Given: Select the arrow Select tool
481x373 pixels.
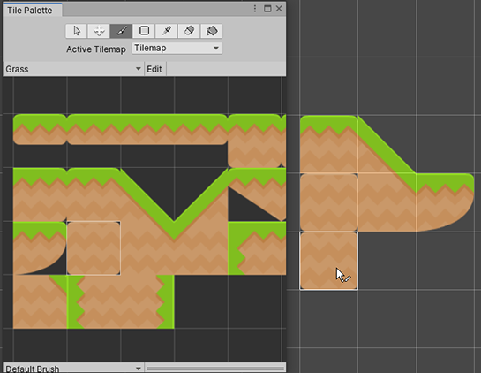Looking at the screenshot, I should coord(77,31).
